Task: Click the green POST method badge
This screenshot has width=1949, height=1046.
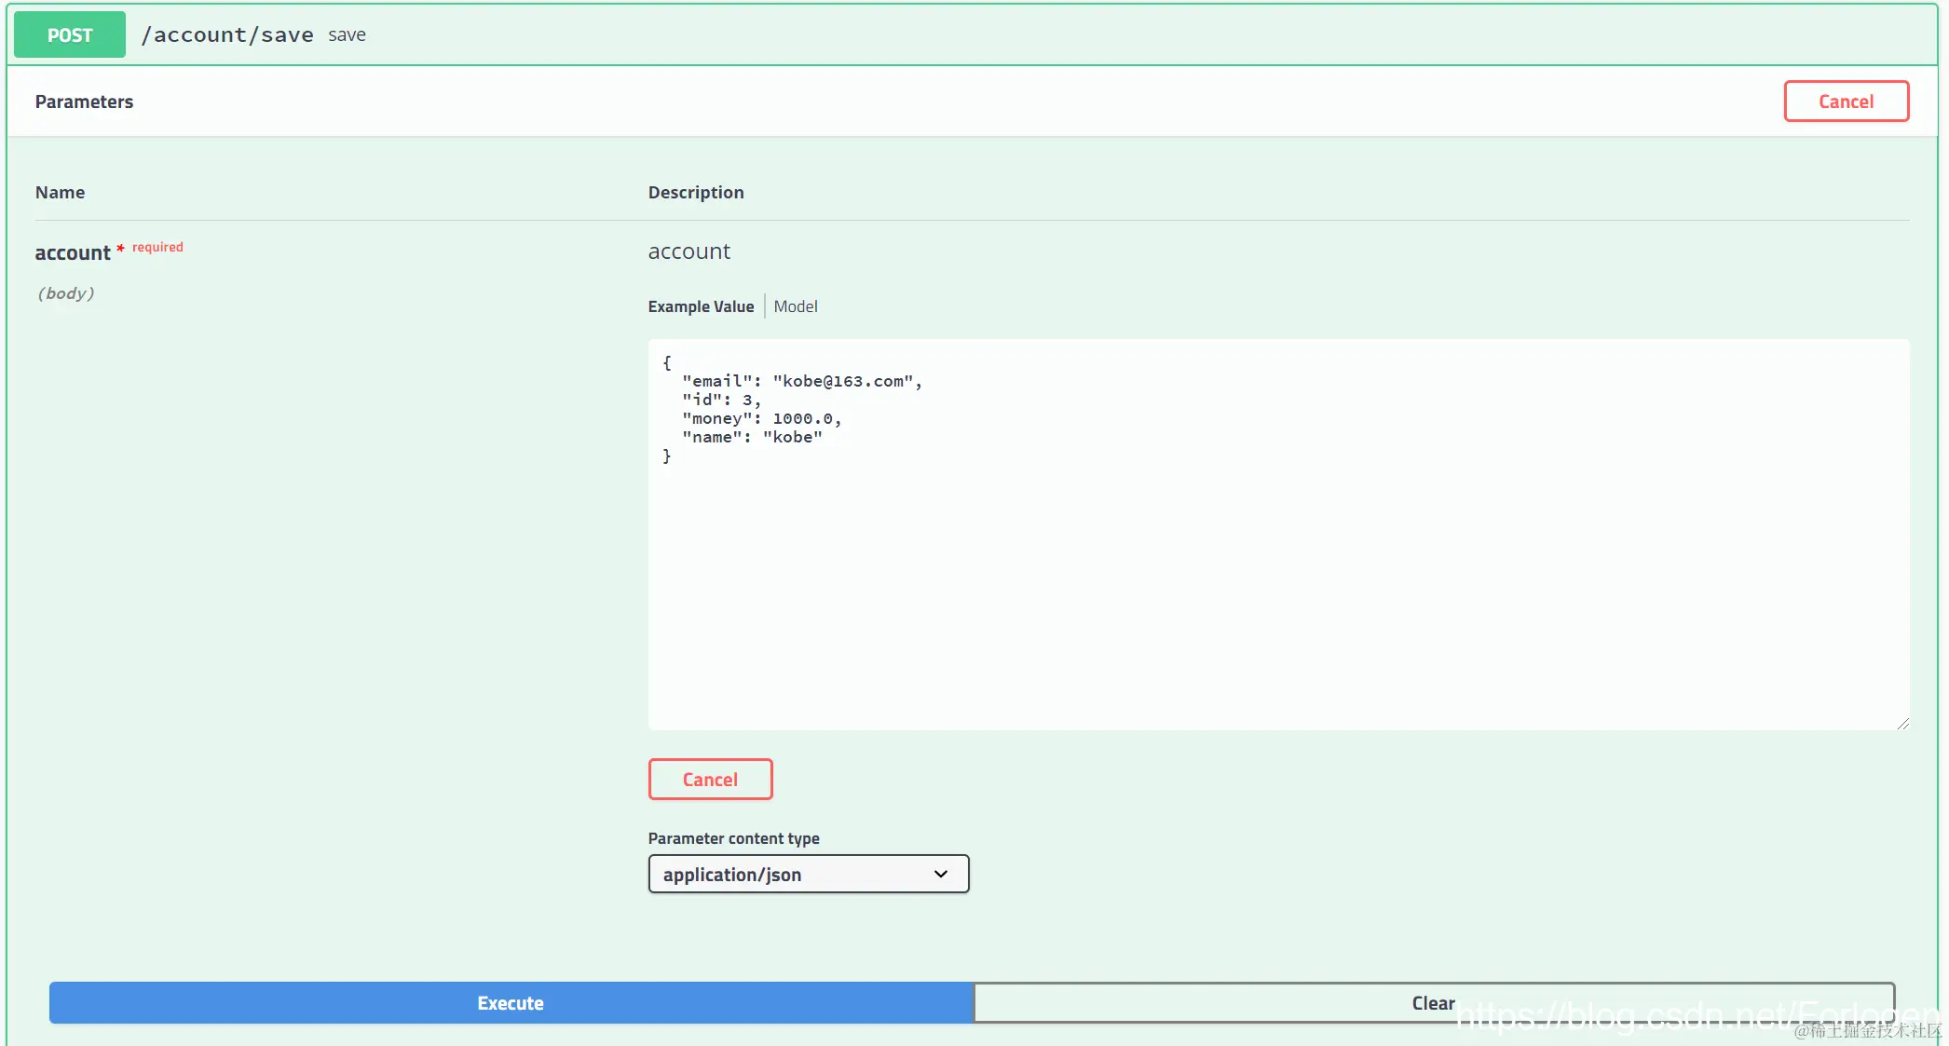Action: pos(70,34)
